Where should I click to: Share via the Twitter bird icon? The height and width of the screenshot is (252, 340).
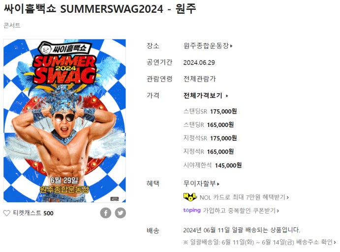[121, 213]
